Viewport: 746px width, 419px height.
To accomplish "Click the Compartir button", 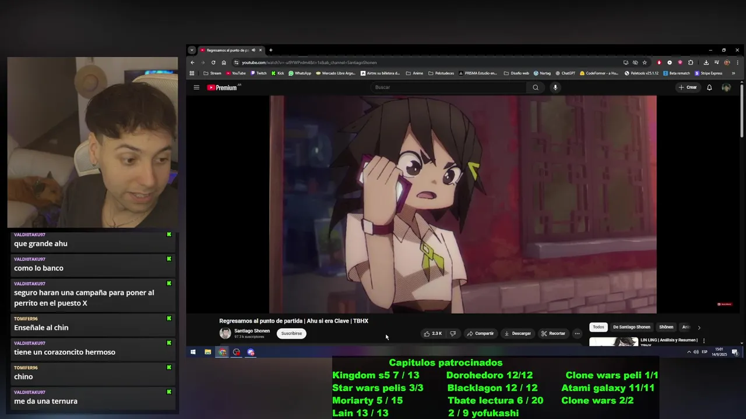I will point(480,333).
